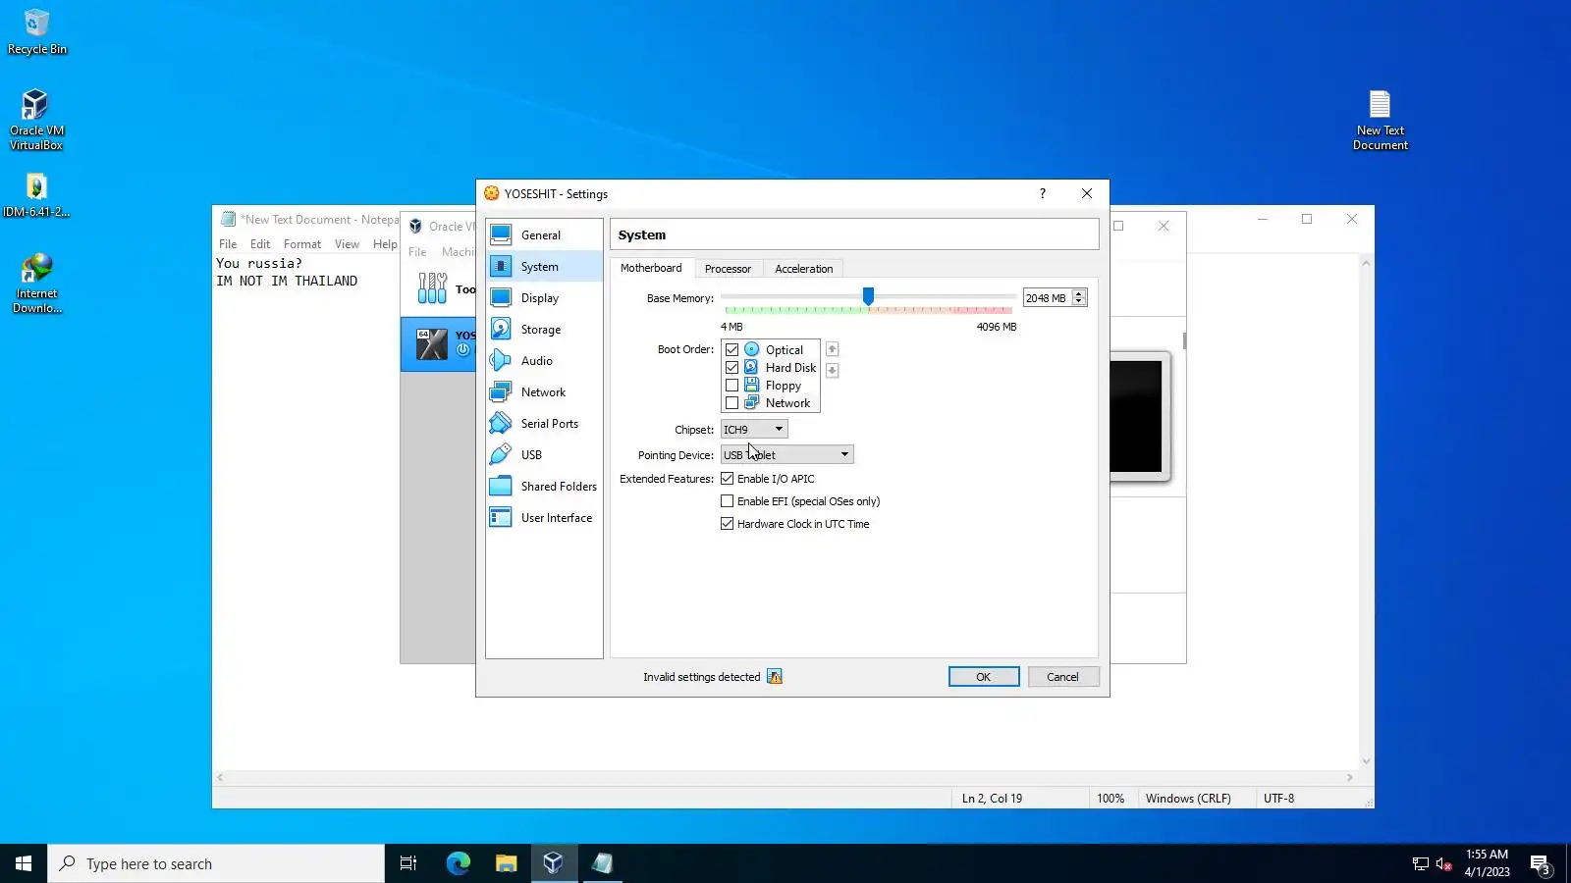The height and width of the screenshot is (883, 1571).
Task: Click Notepad taskbar icon
Action: click(602, 863)
